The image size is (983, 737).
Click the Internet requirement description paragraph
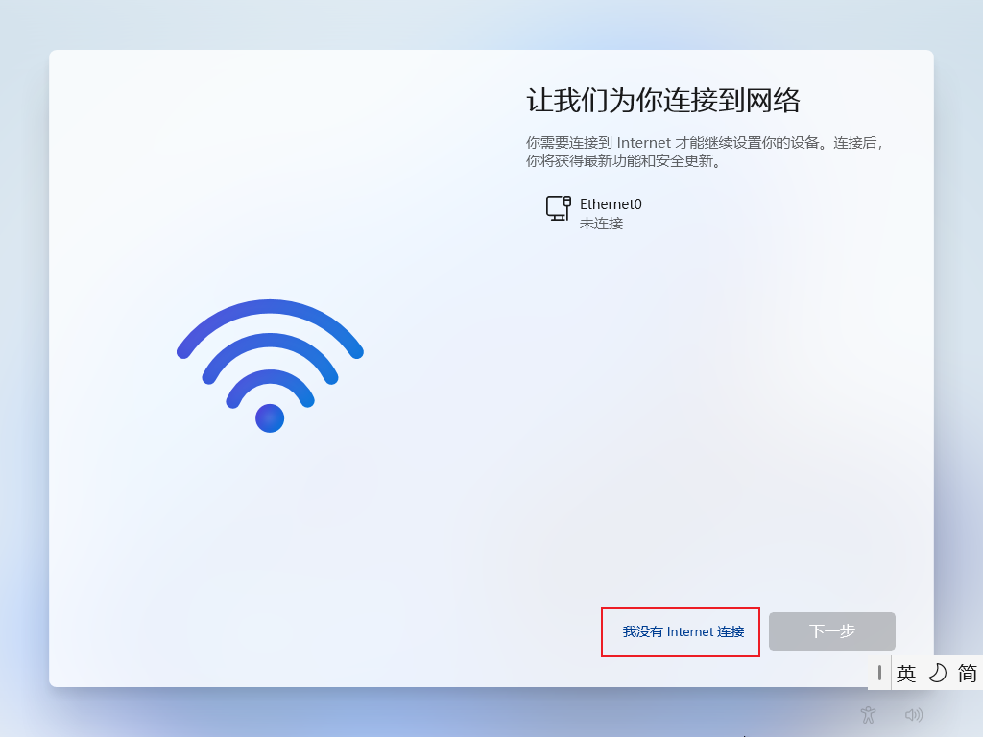click(705, 152)
